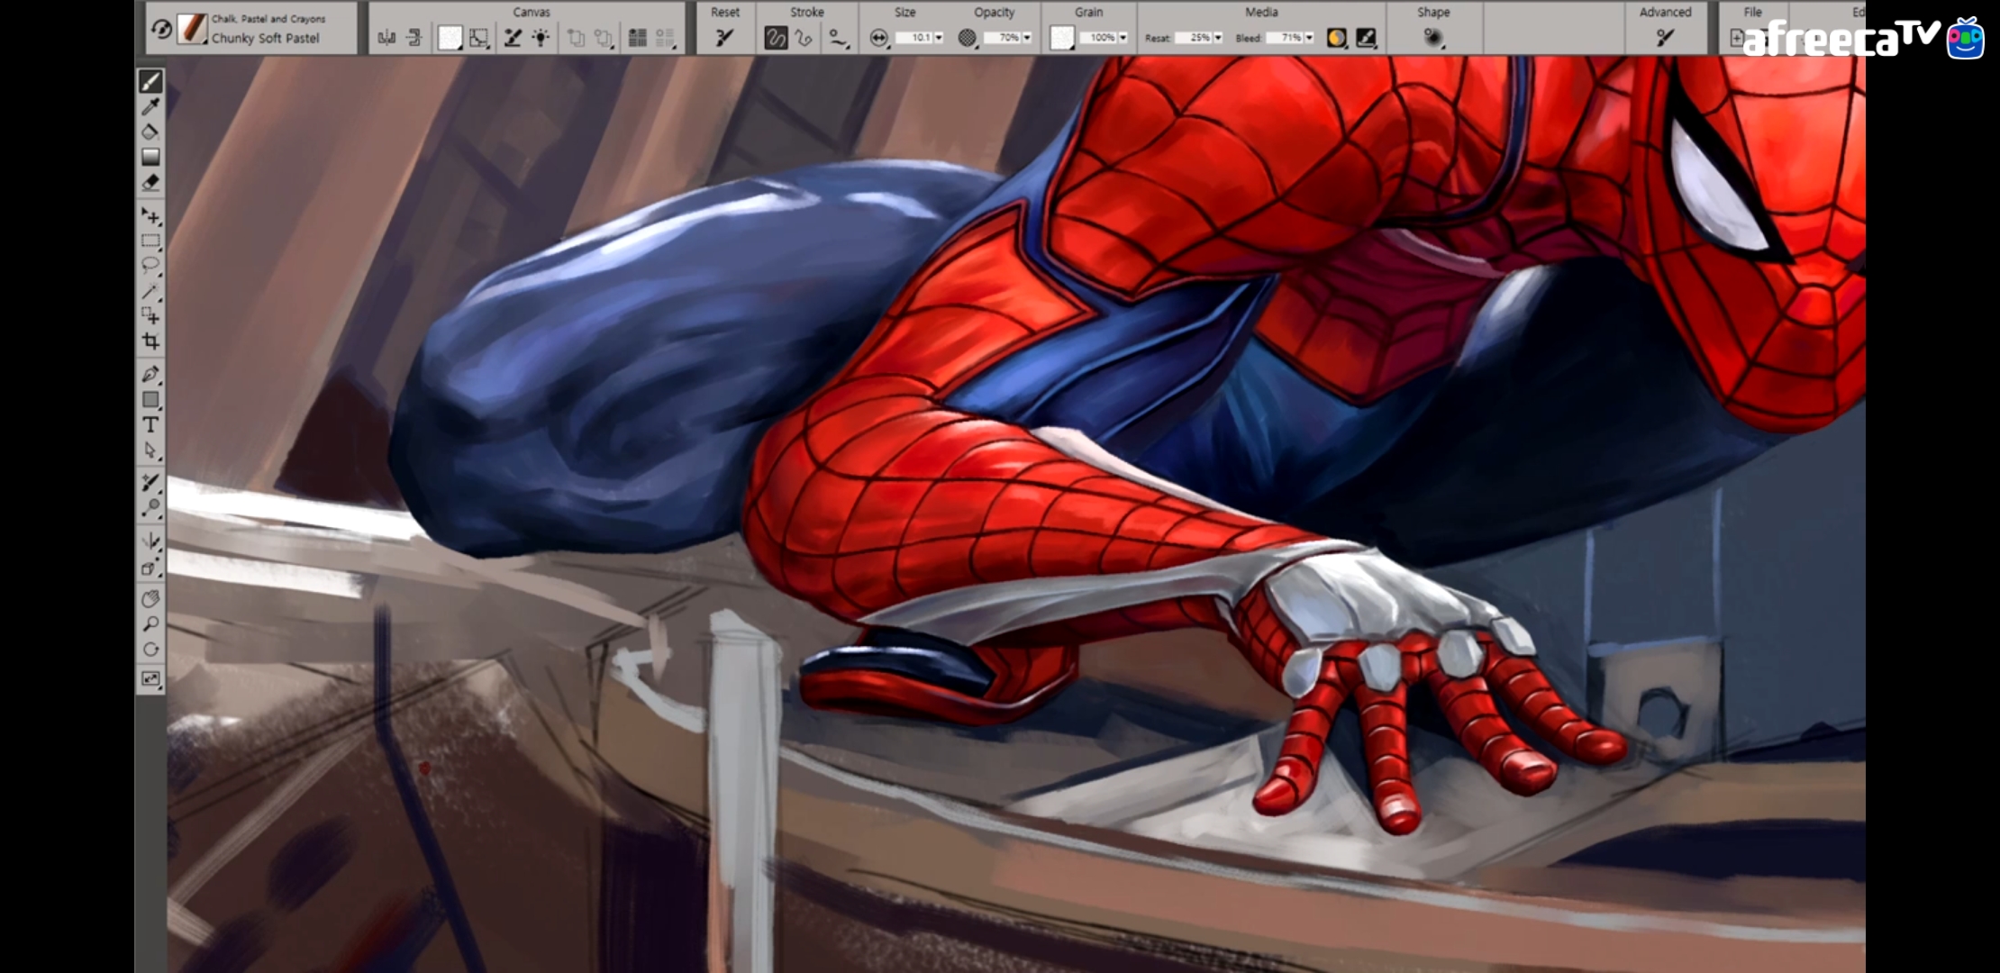Open the view mode selector icon
Viewport: 2000px width, 973px height.
pyautogui.click(x=150, y=679)
